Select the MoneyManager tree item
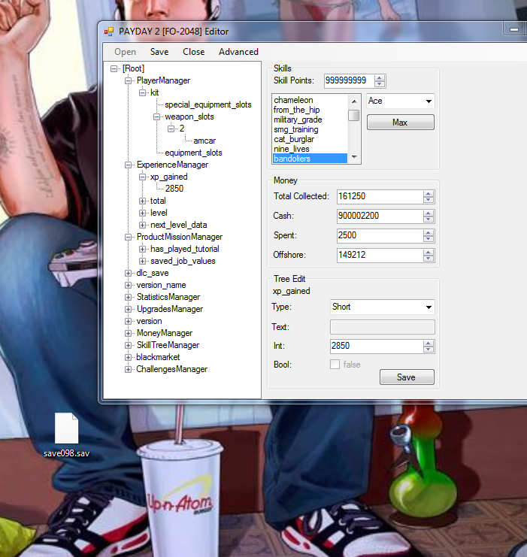This screenshot has height=557, width=527. (x=164, y=333)
